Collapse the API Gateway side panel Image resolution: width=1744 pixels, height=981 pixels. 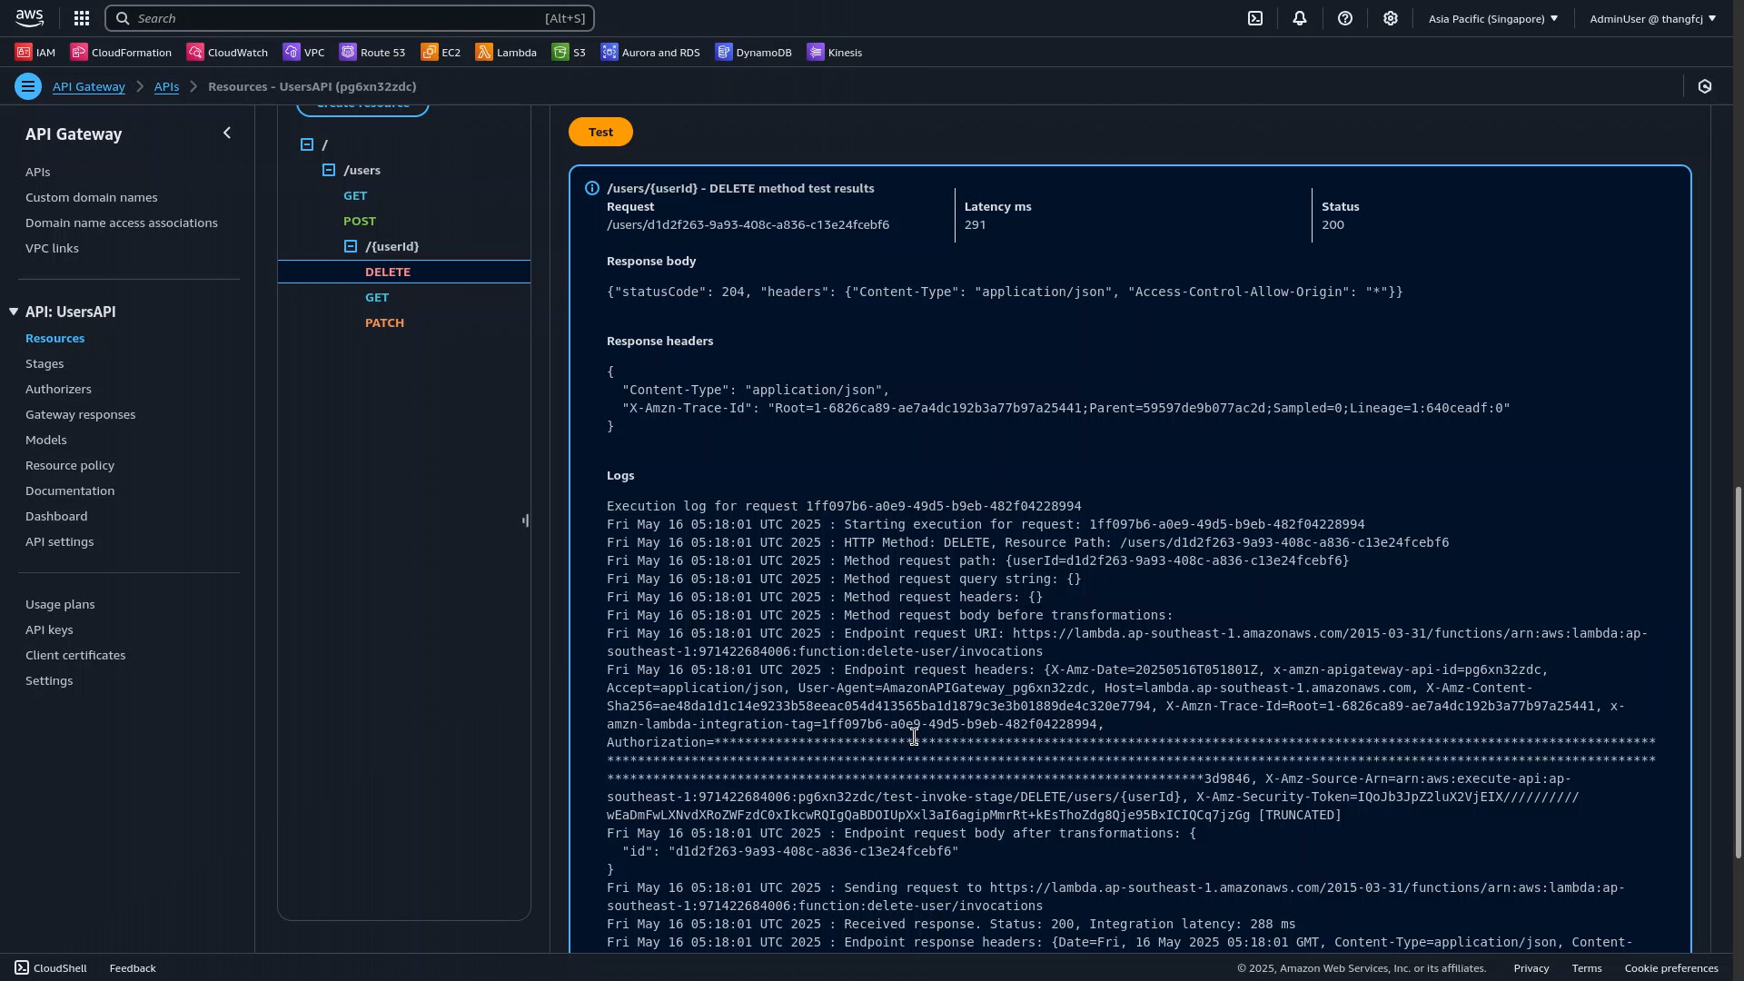(x=227, y=134)
